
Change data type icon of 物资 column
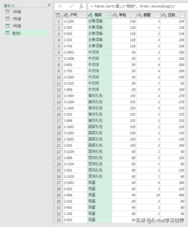[x=90, y=15]
